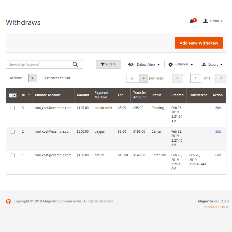Open the Default View menu
Screen dimensions: 232x232
144,64
